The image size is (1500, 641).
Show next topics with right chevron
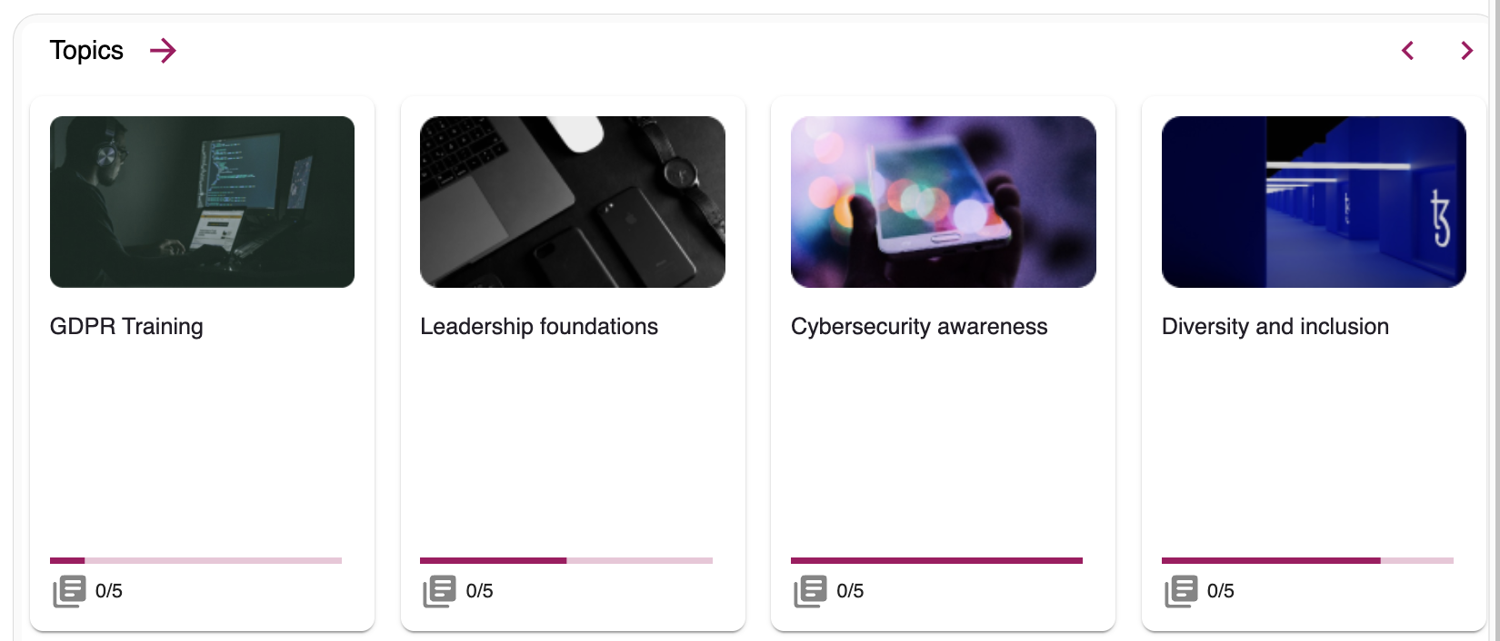(1466, 51)
